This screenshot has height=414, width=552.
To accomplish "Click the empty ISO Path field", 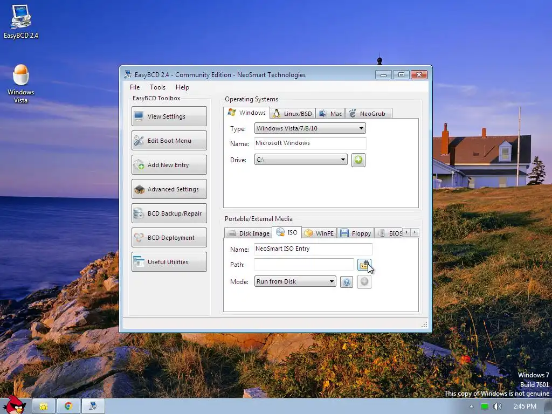I will click(x=304, y=264).
